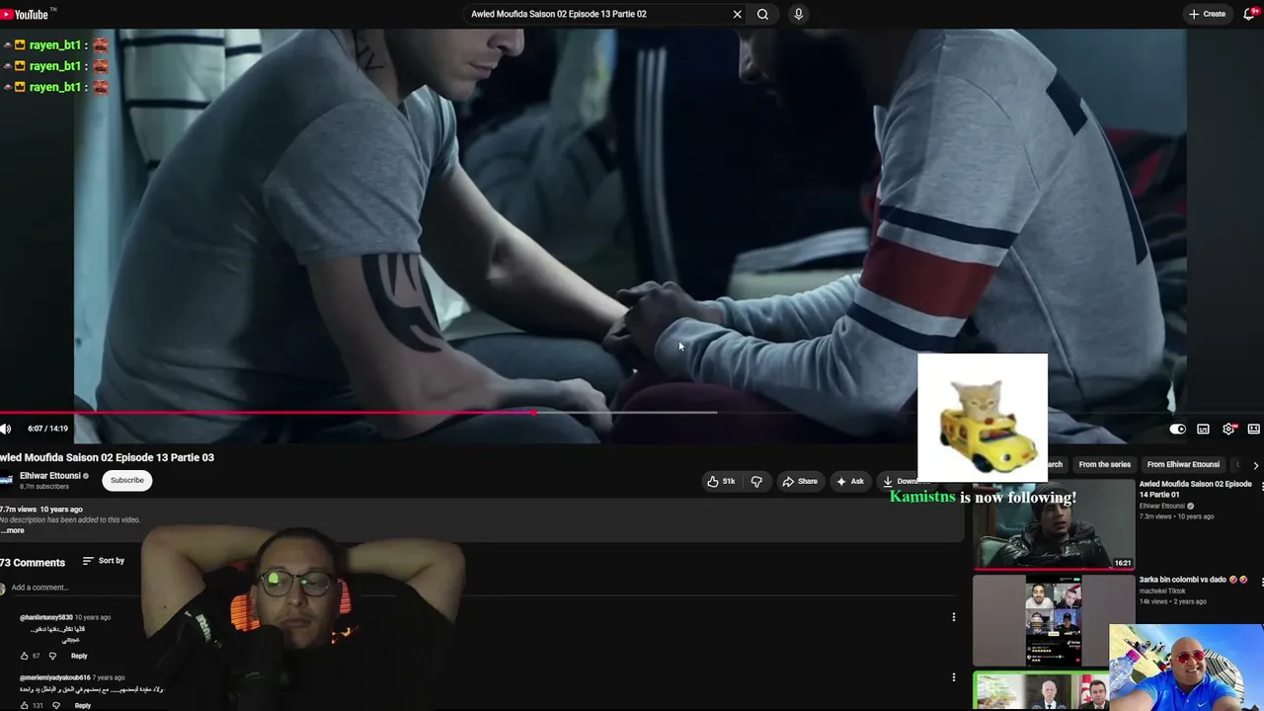Play the 3arka bin colombi thumbnail
The height and width of the screenshot is (711, 1264).
pos(1054,620)
